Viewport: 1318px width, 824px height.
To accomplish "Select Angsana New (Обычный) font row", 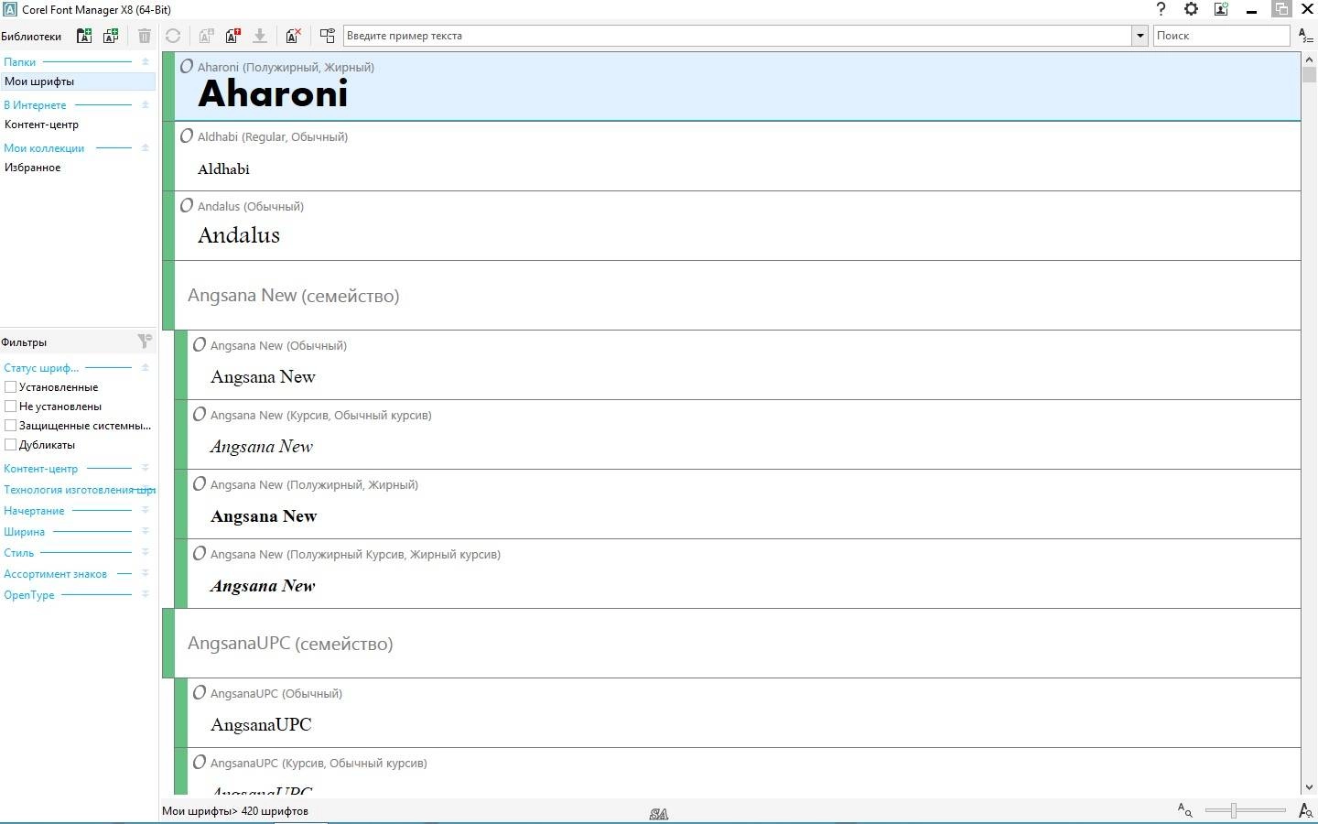I will [x=738, y=365].
